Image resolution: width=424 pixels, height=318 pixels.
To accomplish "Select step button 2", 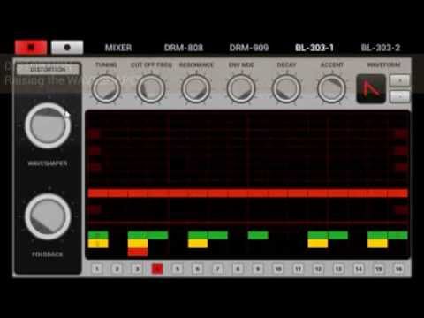I will pyautogui.click(x=117, y=269).
